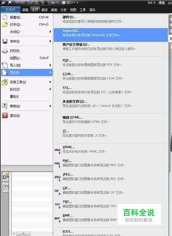Image resolution: width=172 pixels, height=236 pixels.
Task: Click the Save icon in quick access toolbar
Action: [x=10, y=2]
